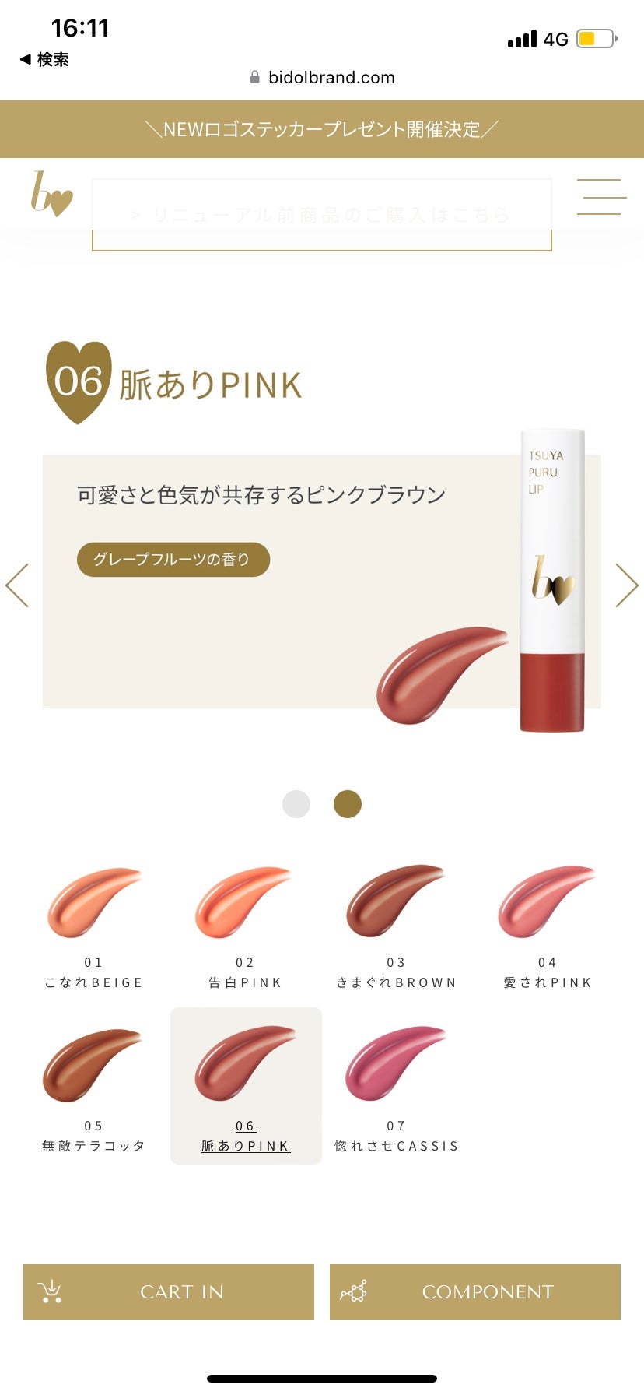
Task: Tap the NEWロゴステッカー announcement banner
Action: coord(322,129)
